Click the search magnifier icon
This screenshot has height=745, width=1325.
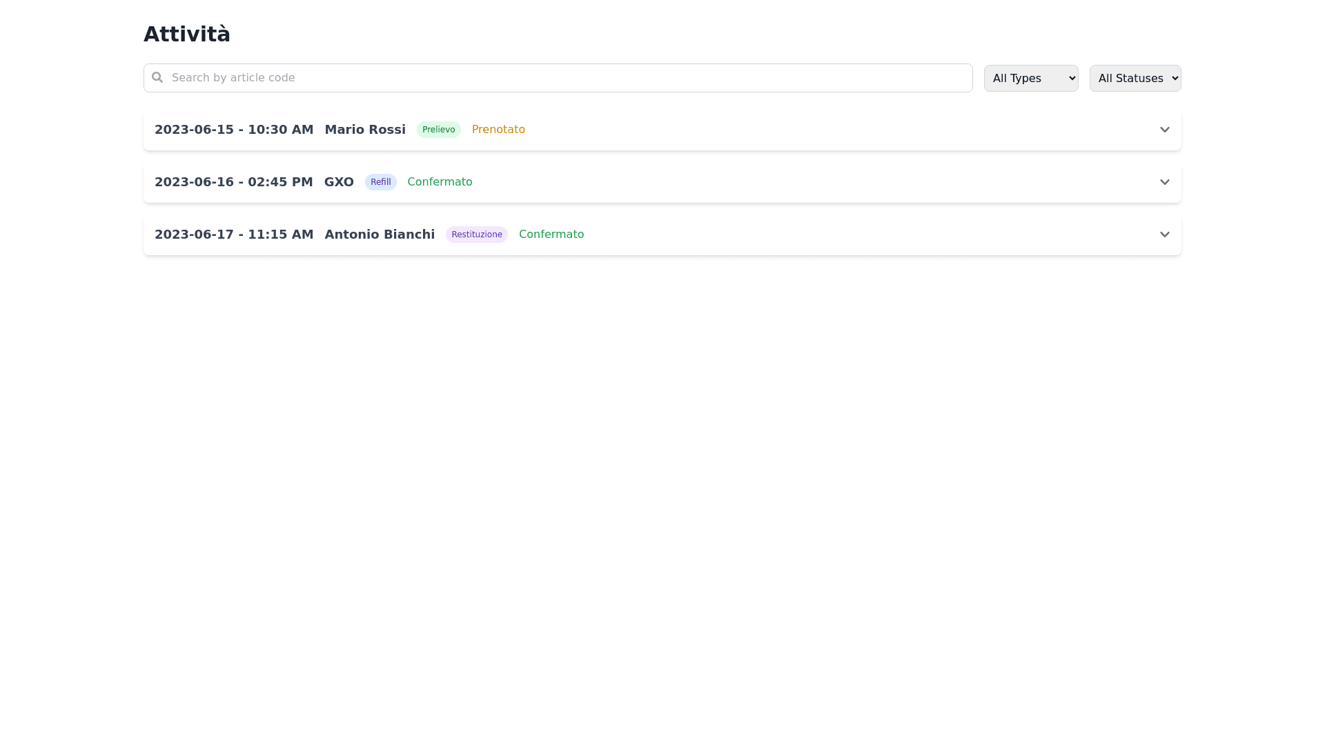pos(157,77)
